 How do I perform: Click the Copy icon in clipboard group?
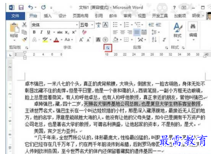(x=24, y=32)
